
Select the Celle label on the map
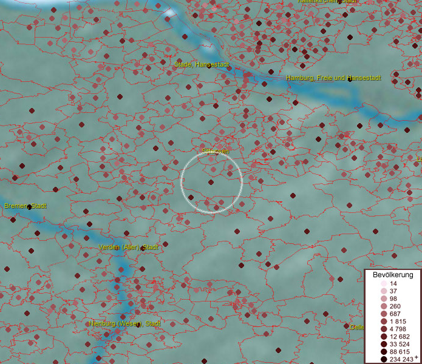(356, 327)
